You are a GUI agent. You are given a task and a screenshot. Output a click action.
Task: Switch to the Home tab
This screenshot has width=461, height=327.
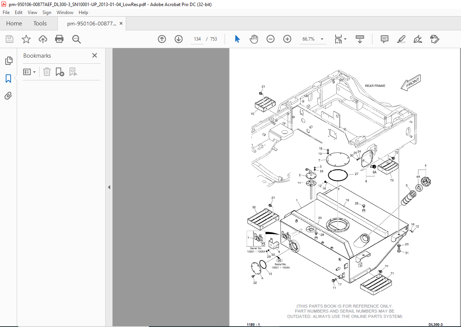click(14, 24)
